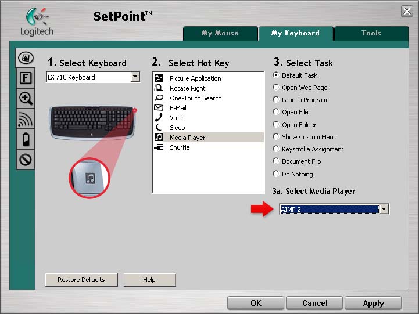Open the wireless signal settings sidebar icon

[26, 118]
